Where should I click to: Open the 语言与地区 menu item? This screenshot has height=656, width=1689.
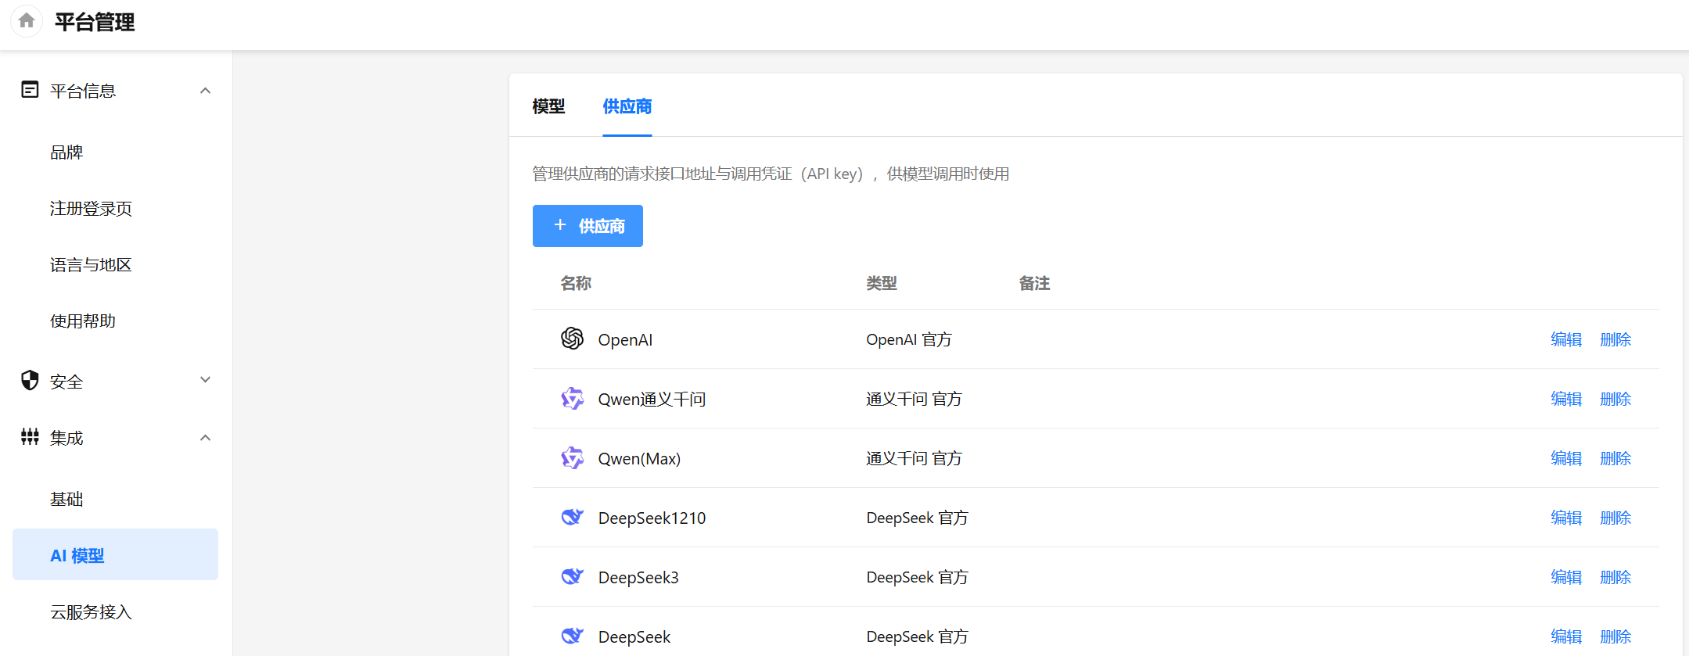click(91, 265)
